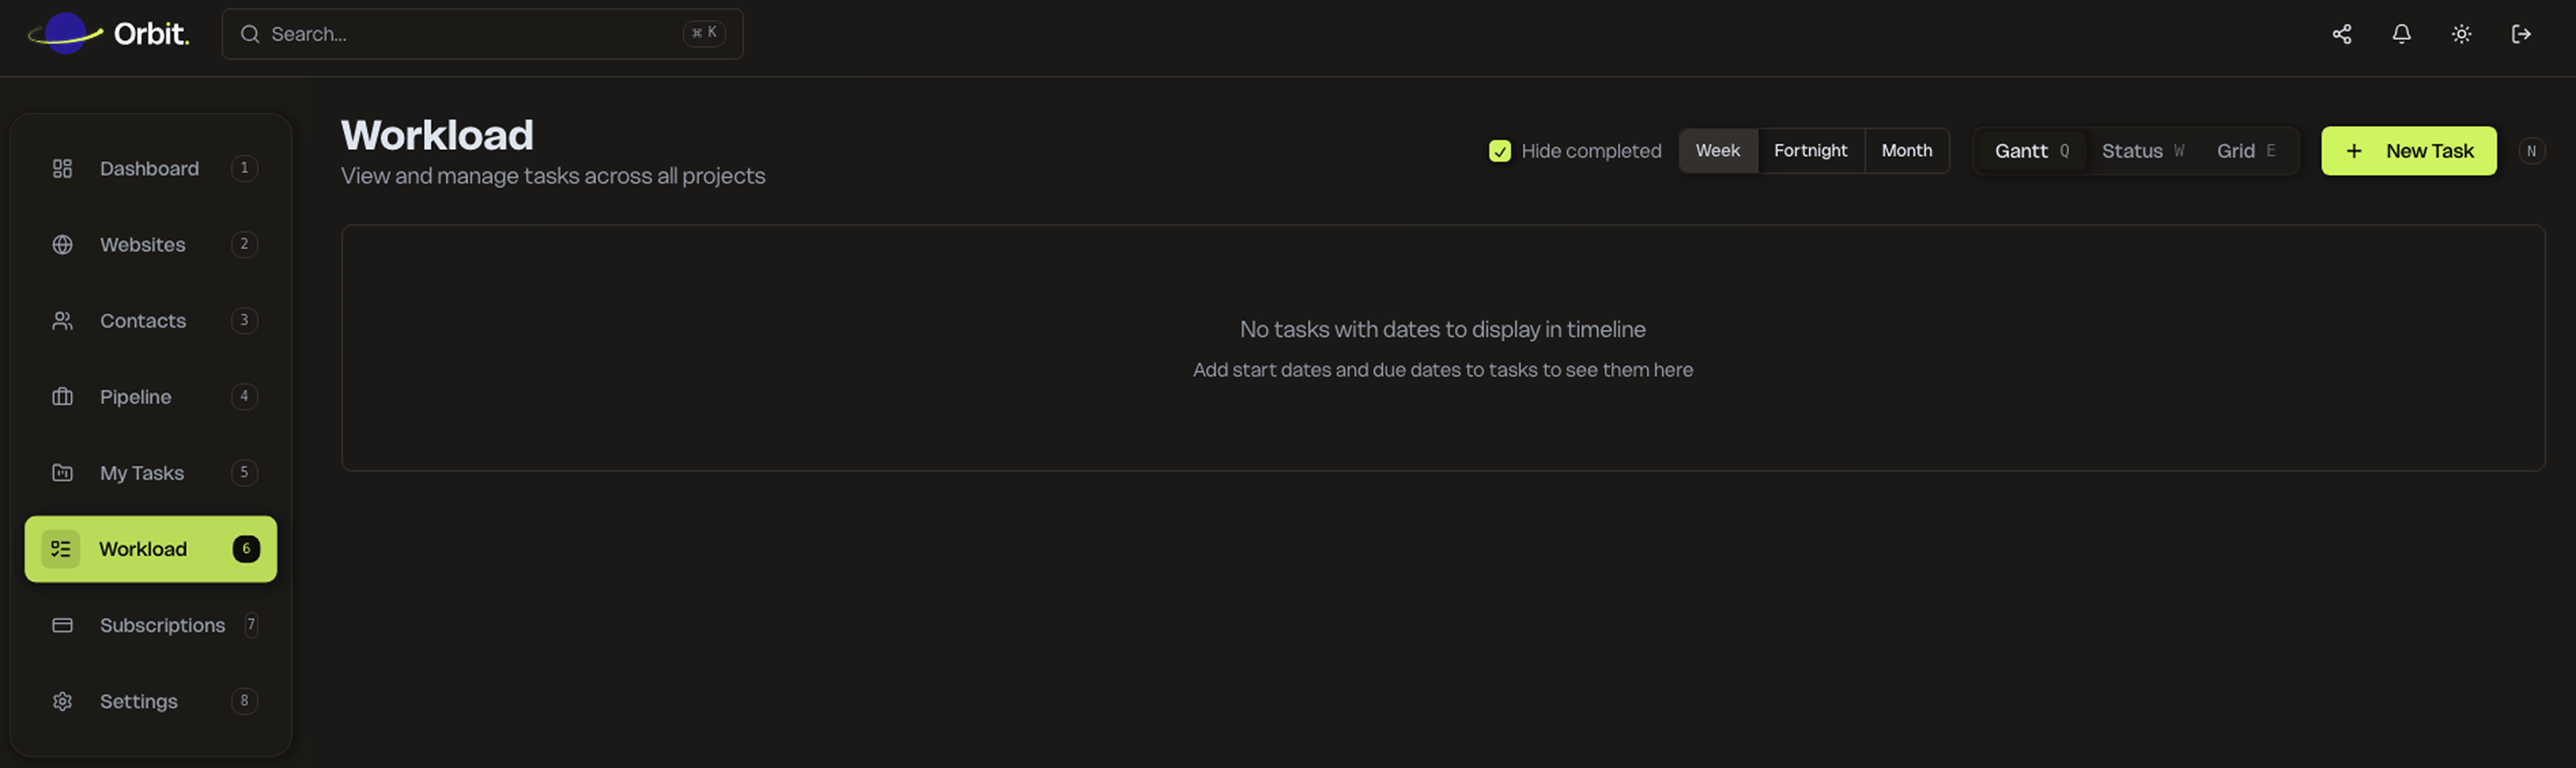Switch to Grid view
This screenshot has height=768, width=2576.
[2246, 150]
